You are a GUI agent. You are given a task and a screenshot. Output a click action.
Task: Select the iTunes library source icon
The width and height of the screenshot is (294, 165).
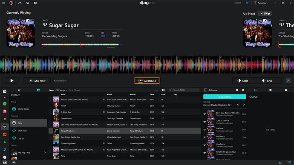5,157
